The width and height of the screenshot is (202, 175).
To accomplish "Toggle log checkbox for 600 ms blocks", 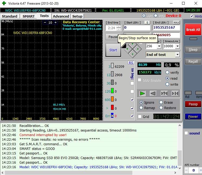I will (132, 100).
